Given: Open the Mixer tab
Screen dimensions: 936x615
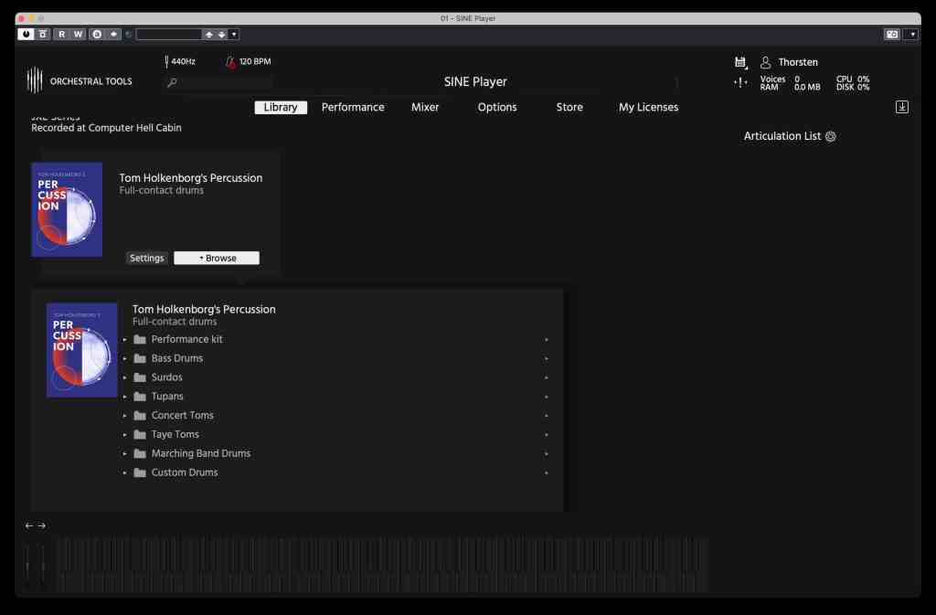Looking at the screenshot, I should point(425,107).
